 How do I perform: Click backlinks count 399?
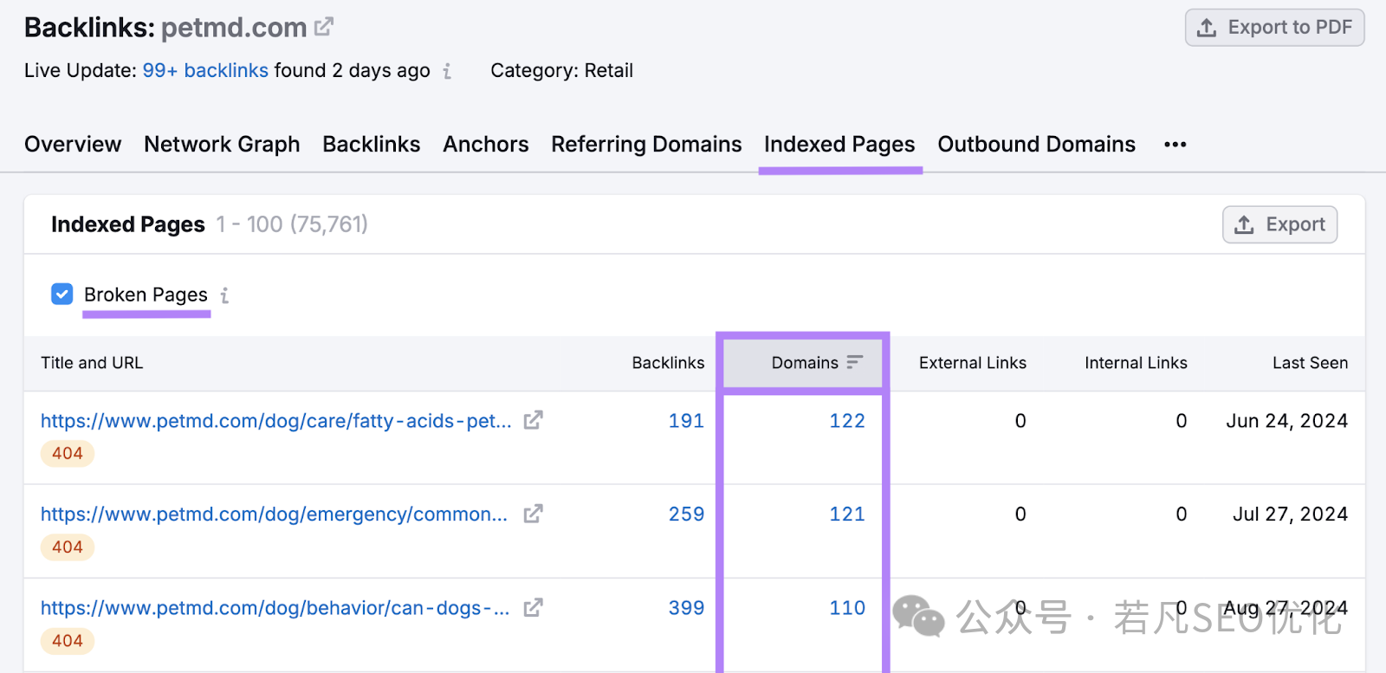[x=686, y=608]
